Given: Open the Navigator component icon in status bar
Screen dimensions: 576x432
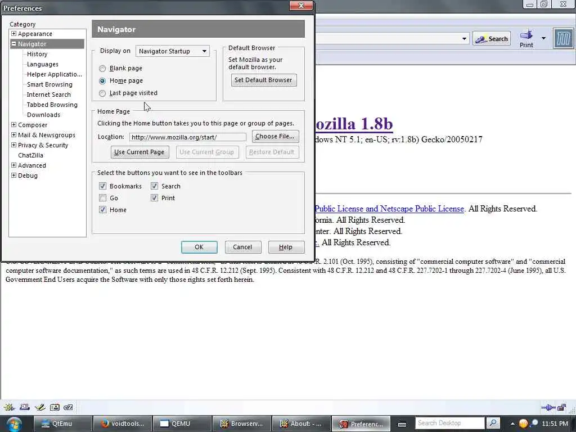Looking at the screenshot, I should point(9,407).
